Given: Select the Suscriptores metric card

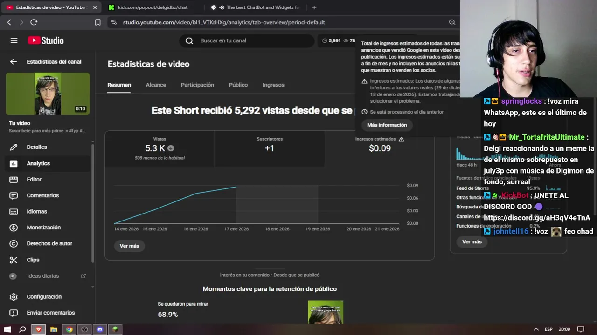Looking at the screenshot, I should 270,148.
